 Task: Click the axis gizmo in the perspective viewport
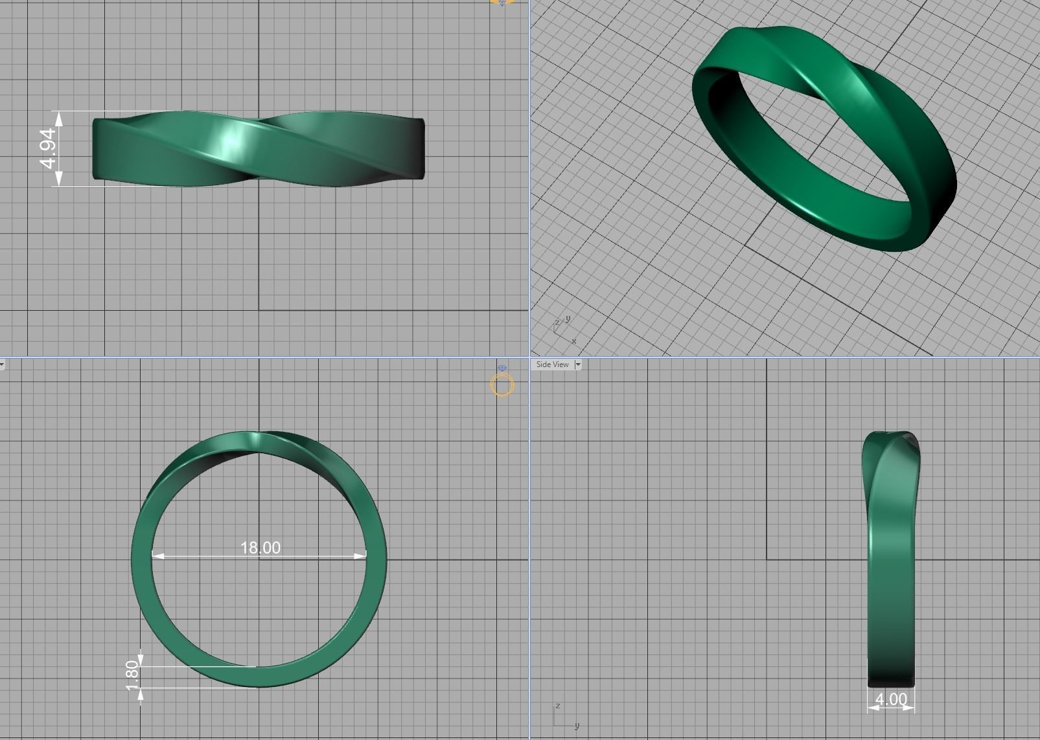tap(563, 329)
